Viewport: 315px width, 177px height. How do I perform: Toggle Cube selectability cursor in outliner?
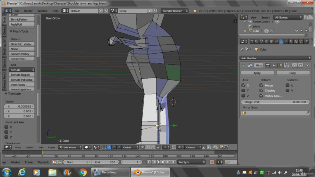tap(302, 31)
